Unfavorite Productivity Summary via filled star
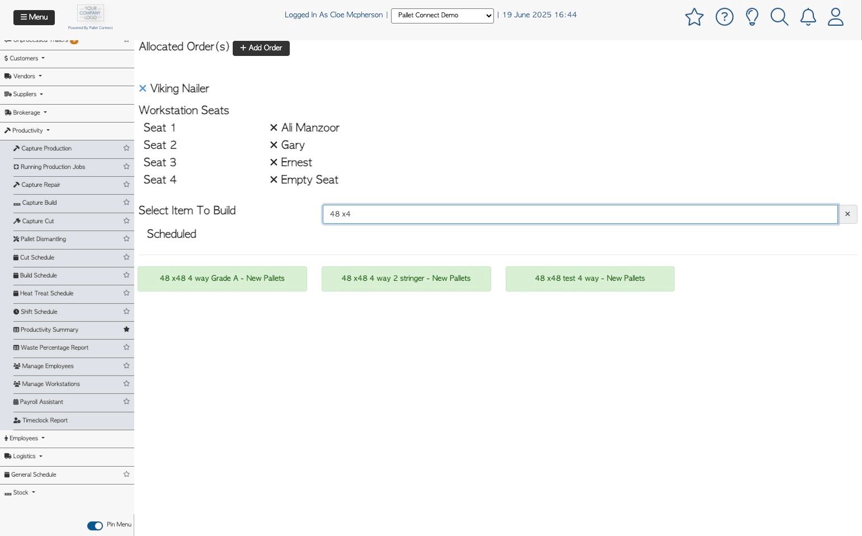This screenshot has height=536, width=862. (x=126, y=330)
